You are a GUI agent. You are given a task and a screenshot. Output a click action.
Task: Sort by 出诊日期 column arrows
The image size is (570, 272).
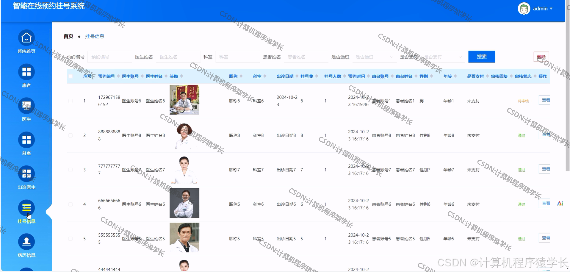point(297,76)
